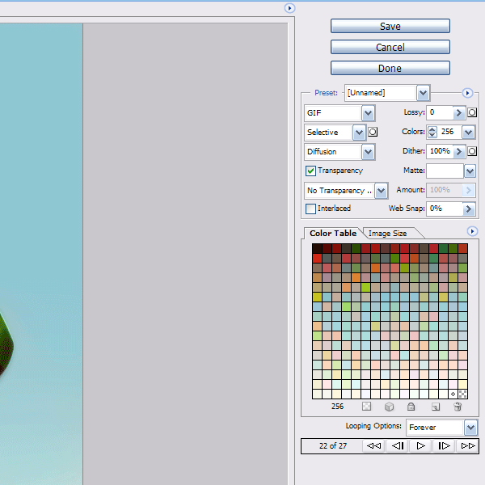Viewport: 485px width, 485px height.
Task: Switch to the Image Size tab
Action: (x=388, y=234)
